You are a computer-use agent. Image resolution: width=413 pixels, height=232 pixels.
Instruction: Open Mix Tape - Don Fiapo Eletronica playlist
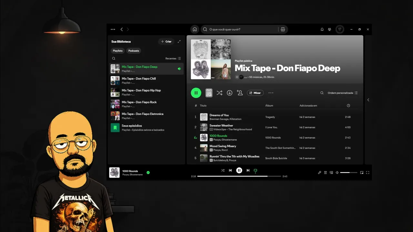coord(146,116)
